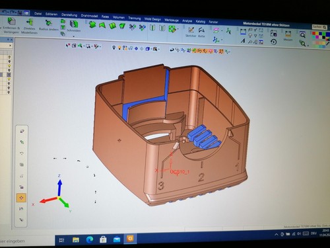
Task: Open dropdown beside blue coordinate system icon
Action: coord(222,40)
